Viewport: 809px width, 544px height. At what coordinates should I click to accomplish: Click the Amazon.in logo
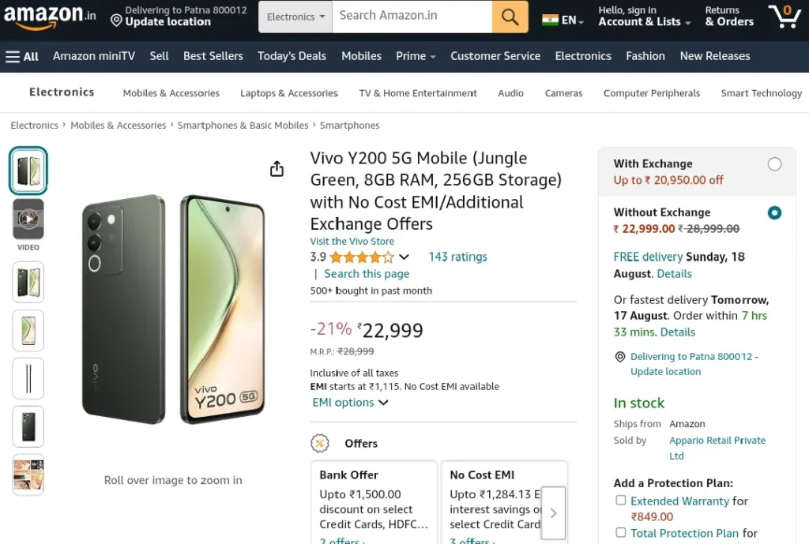pos(50,17)
